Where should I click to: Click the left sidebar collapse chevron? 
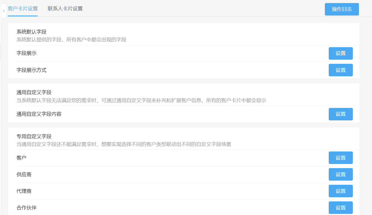pos(4,11)
